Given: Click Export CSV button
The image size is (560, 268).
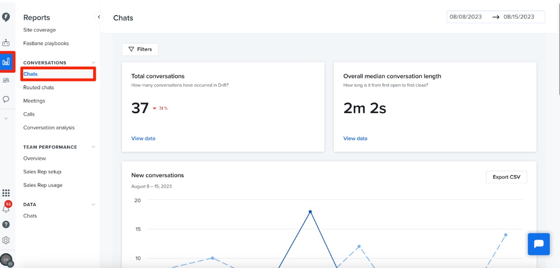Looking at the screenshot, I should pyautogui.click(x=506, y=177).
